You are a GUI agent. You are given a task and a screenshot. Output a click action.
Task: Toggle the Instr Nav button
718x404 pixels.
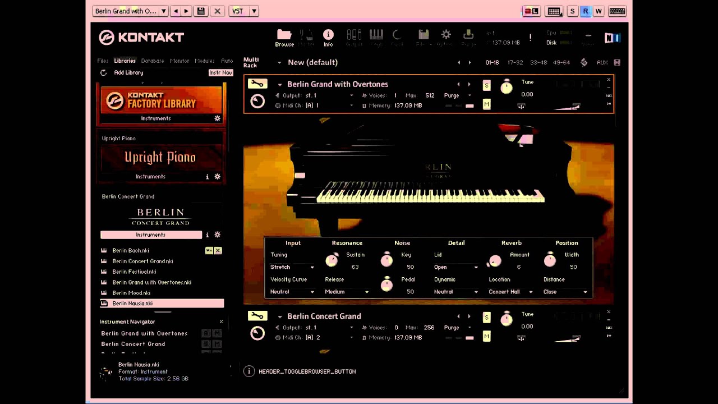point(220,72)
